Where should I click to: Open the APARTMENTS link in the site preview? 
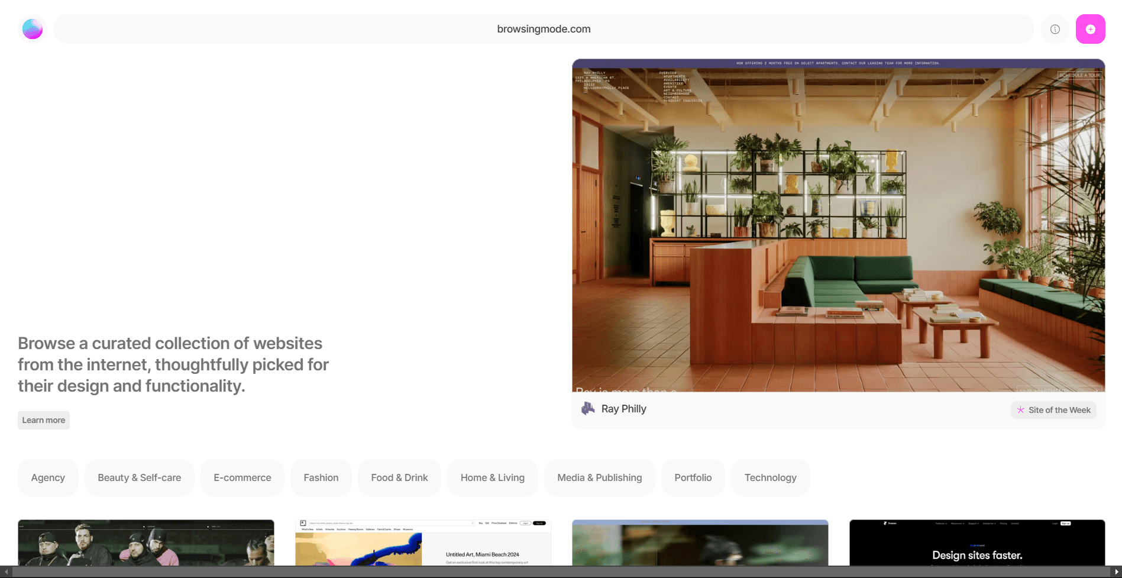tap(674, 77)
